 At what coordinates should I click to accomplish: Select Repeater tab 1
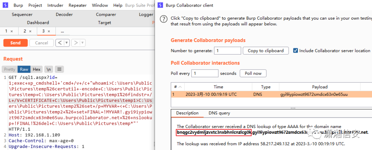point(6,31)
